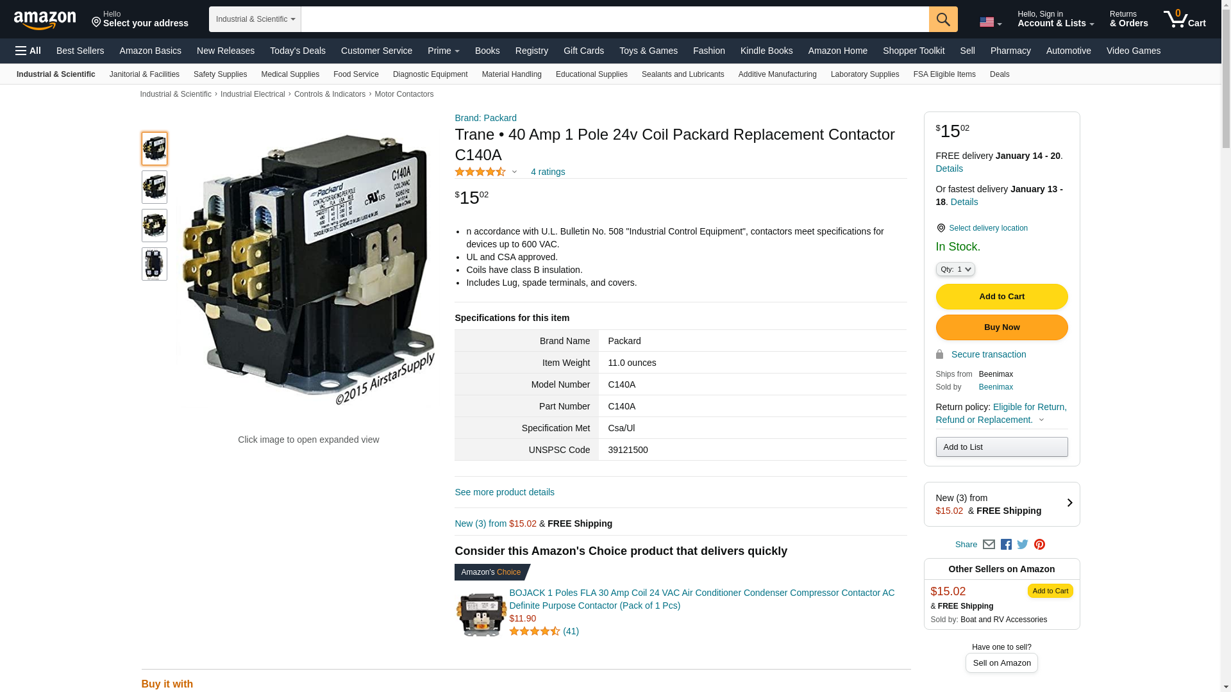Open the Amazon logo homepage
The width and height of the screenshot is (1231, 692).
pyautogui.click(x=45, y=20)
